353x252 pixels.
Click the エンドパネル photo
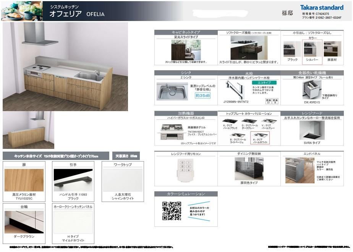[300, 170]
